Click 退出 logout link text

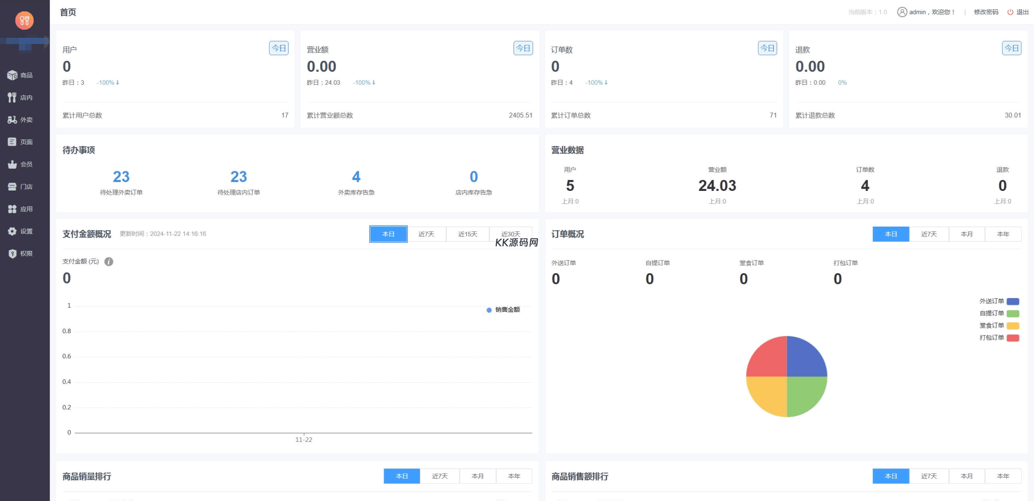pos(1022,12)
